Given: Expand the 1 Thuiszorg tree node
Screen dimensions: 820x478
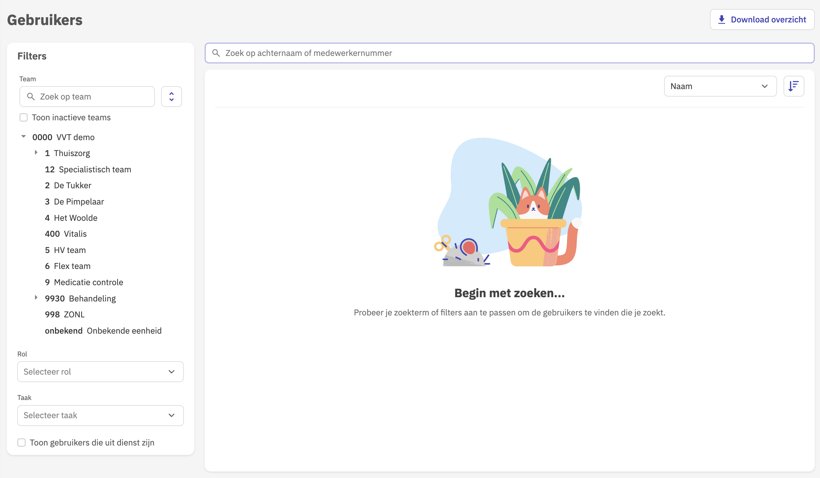Looking at the screenshot, I should tap(36, 153).
